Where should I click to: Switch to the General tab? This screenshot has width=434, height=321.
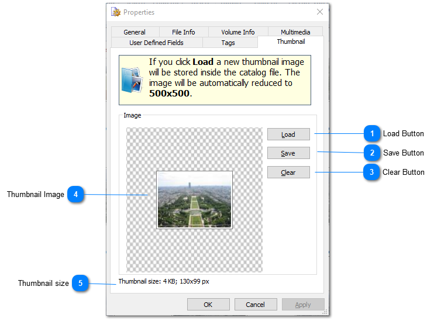pos(135,32)
